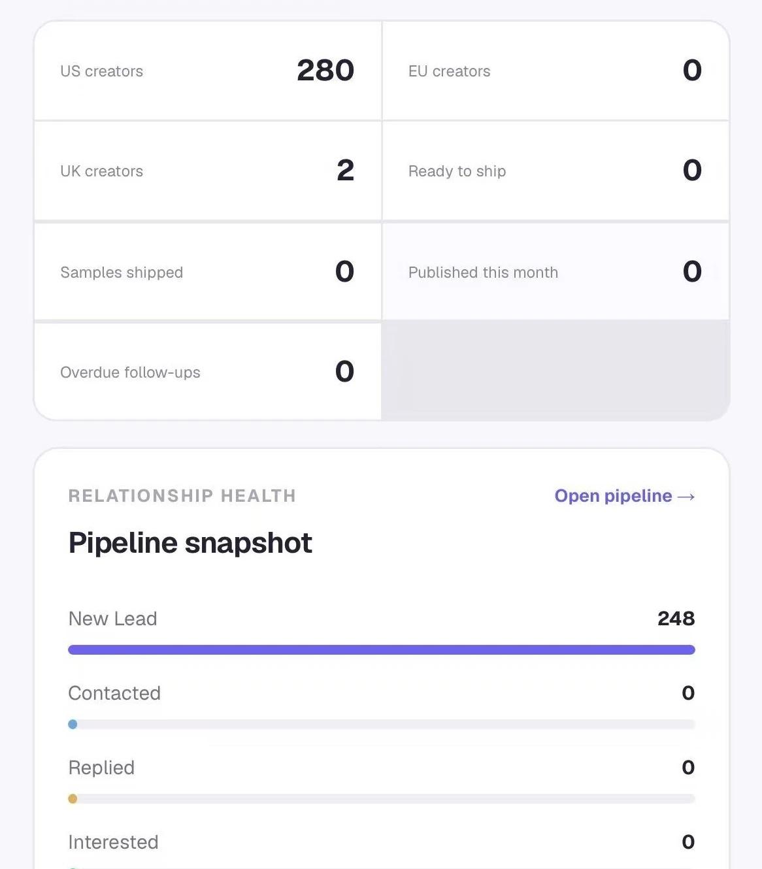762x869 pixels.
Task: Select the Replied stage label
Action: (101, 768)
